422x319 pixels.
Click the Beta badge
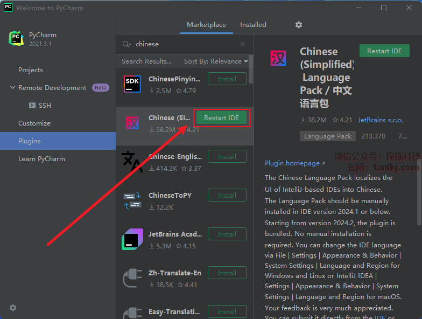(x=100, y=87)
